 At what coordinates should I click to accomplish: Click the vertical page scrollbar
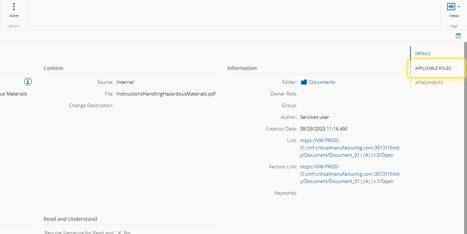[x=465, y=138]
